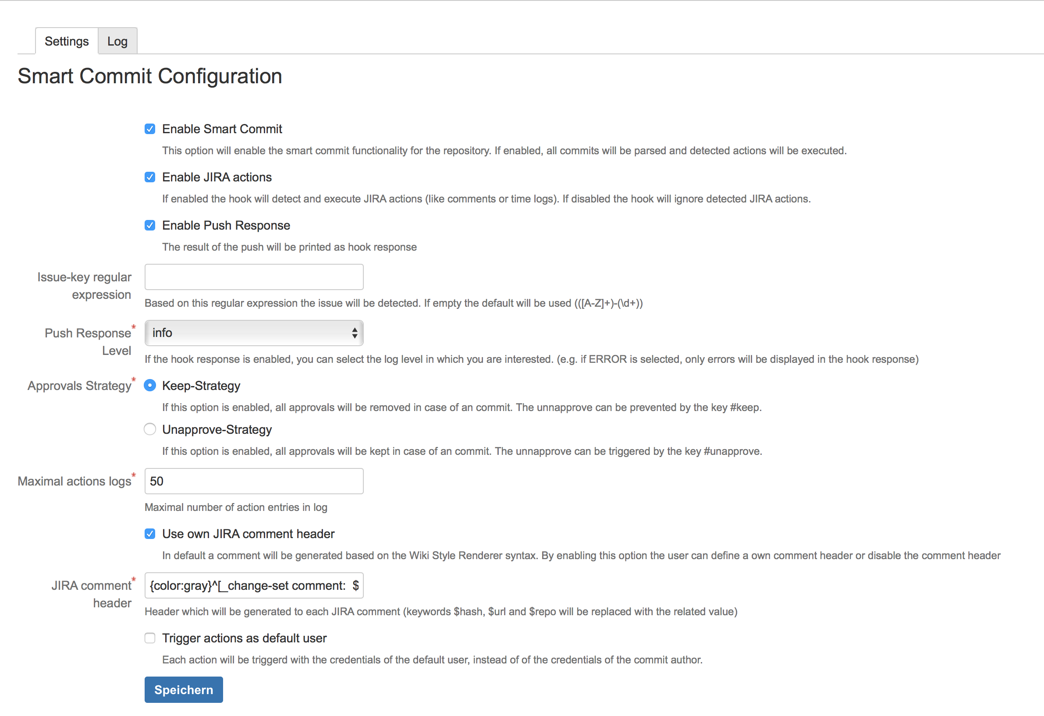Switch to the Log tab
Image resolution: width=1044 pixels, height=716 pixels.
(117, 41)
